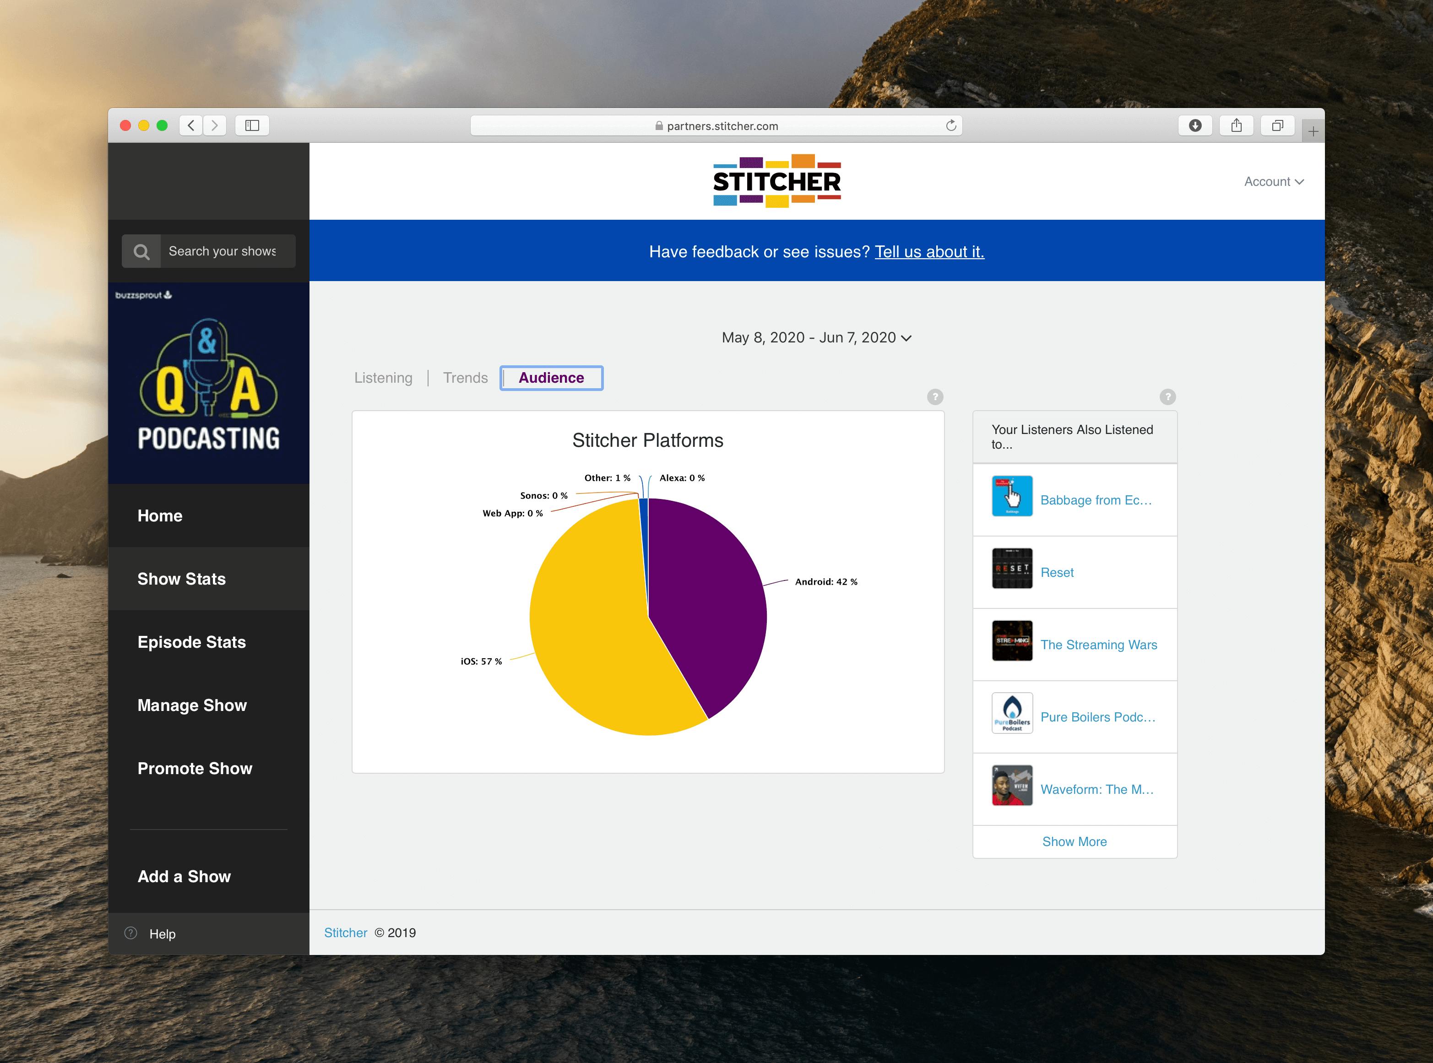
Task: Click the Stitcher logo at page top
Action: [776, 181]
